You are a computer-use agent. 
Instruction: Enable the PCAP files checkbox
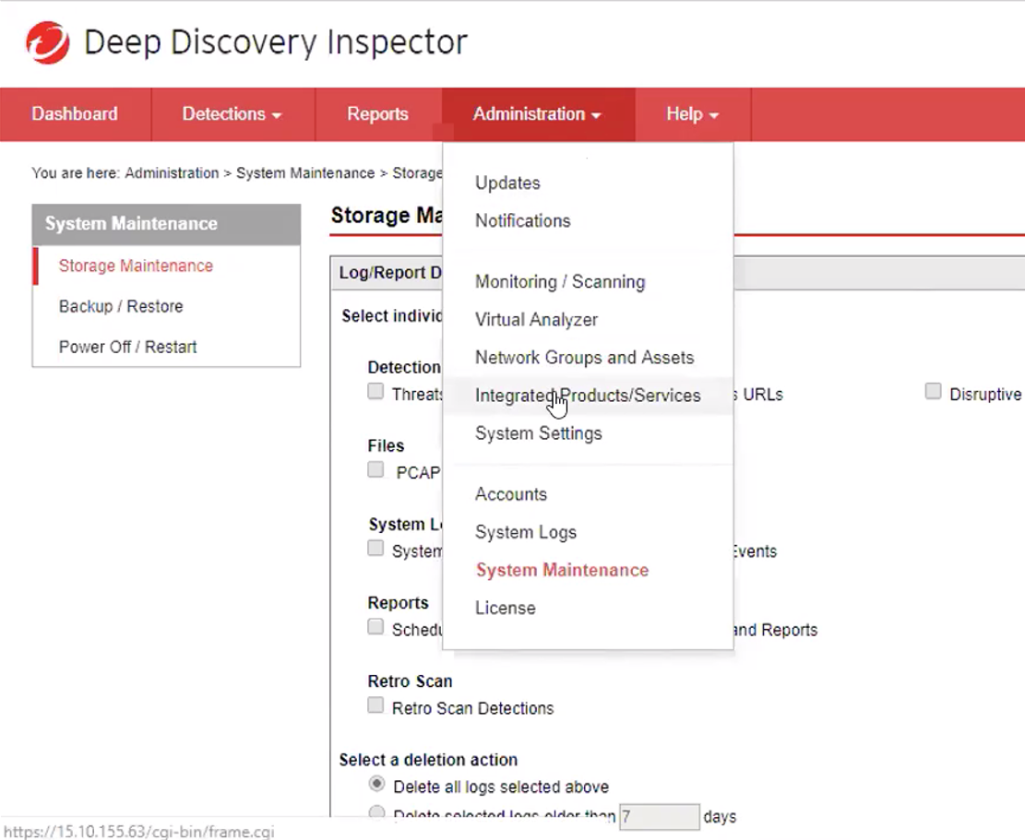tap(375, 469)
